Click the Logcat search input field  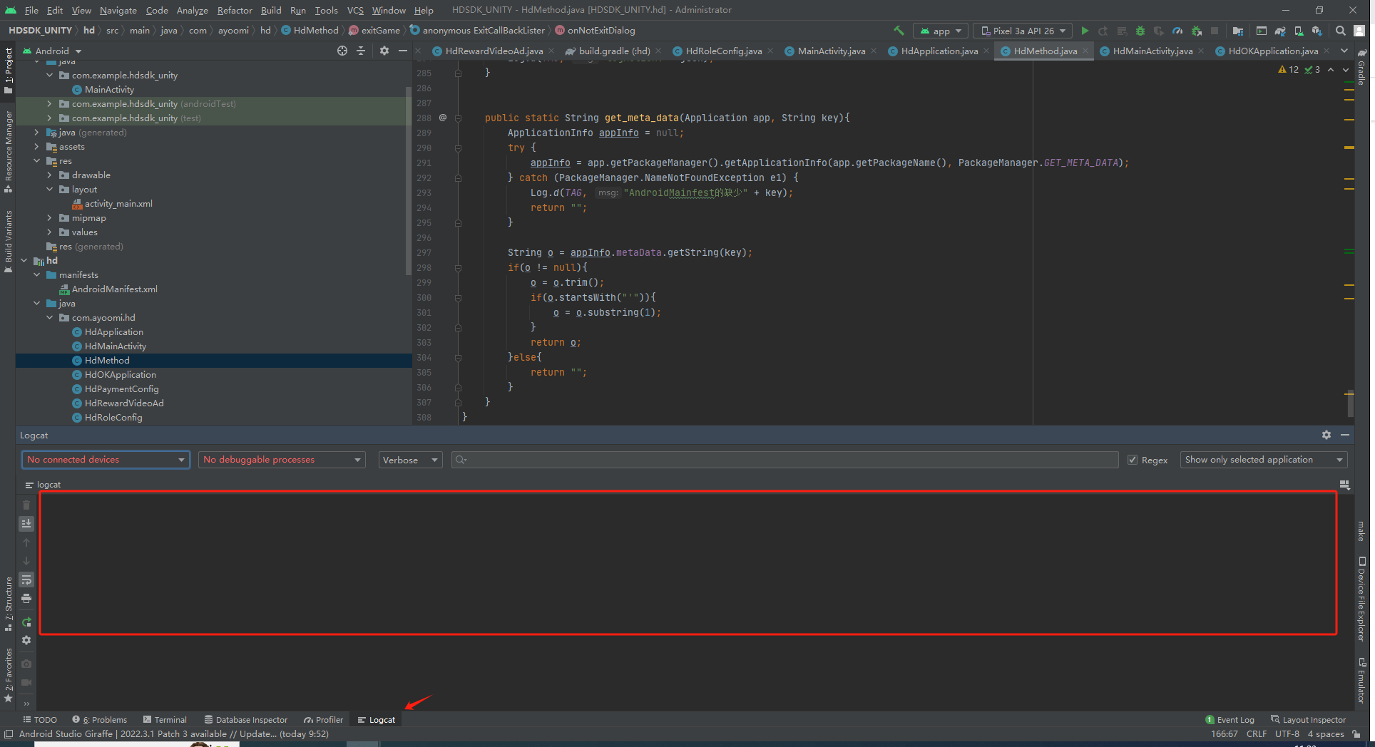click(784, 460)
